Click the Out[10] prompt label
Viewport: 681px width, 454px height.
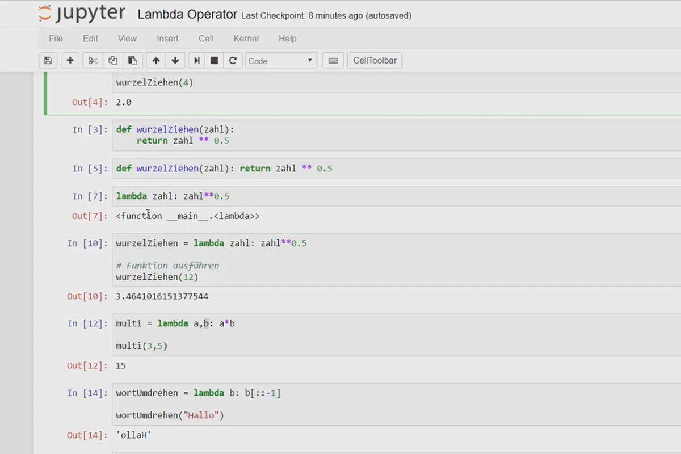click(87, 296)
